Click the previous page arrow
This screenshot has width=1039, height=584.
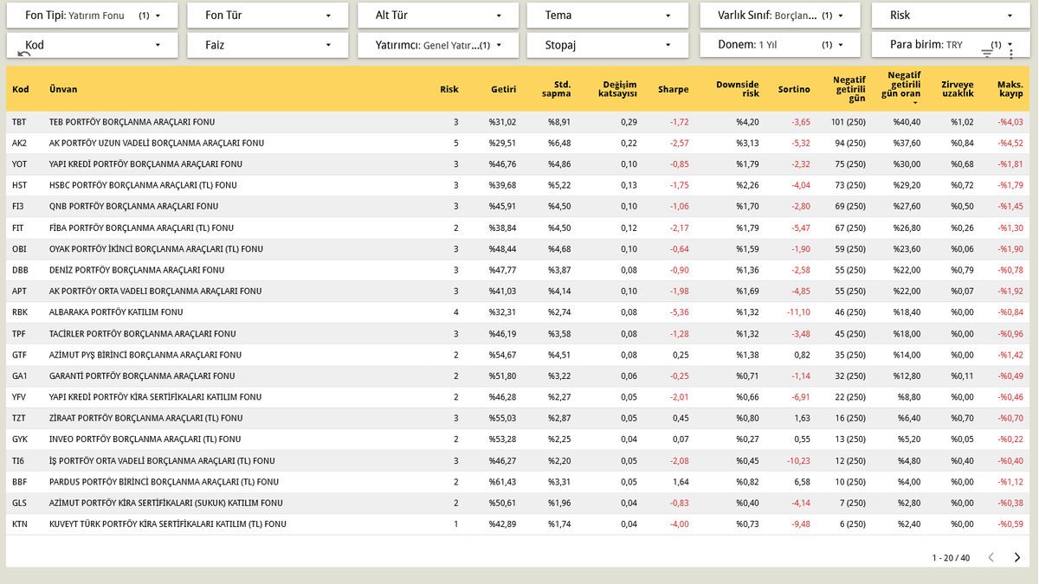coord(991,557)
